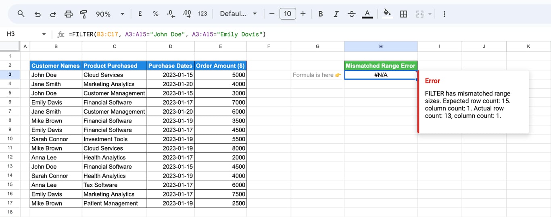Viewport: 551px width, 217px height.
Task: Select the Investment Tools cell
Action: coord(115,139)
